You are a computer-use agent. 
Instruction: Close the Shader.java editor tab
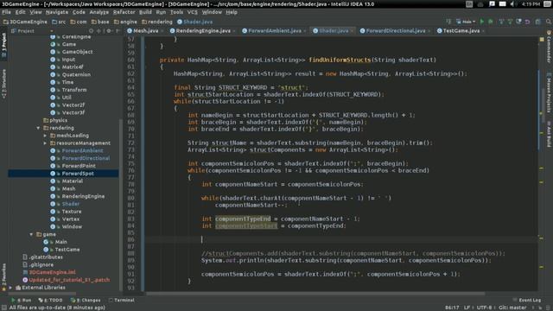[352, 31]
